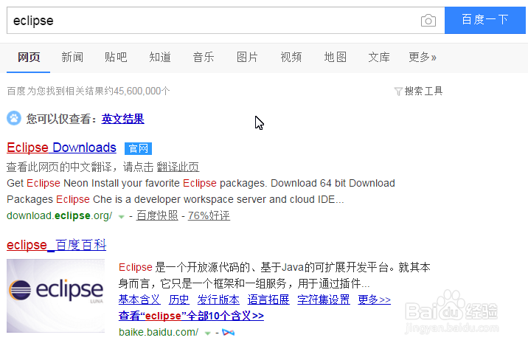Click the eclipse logo thumbnail
Viewport: 528px width, 346px height.
point(55,296)
